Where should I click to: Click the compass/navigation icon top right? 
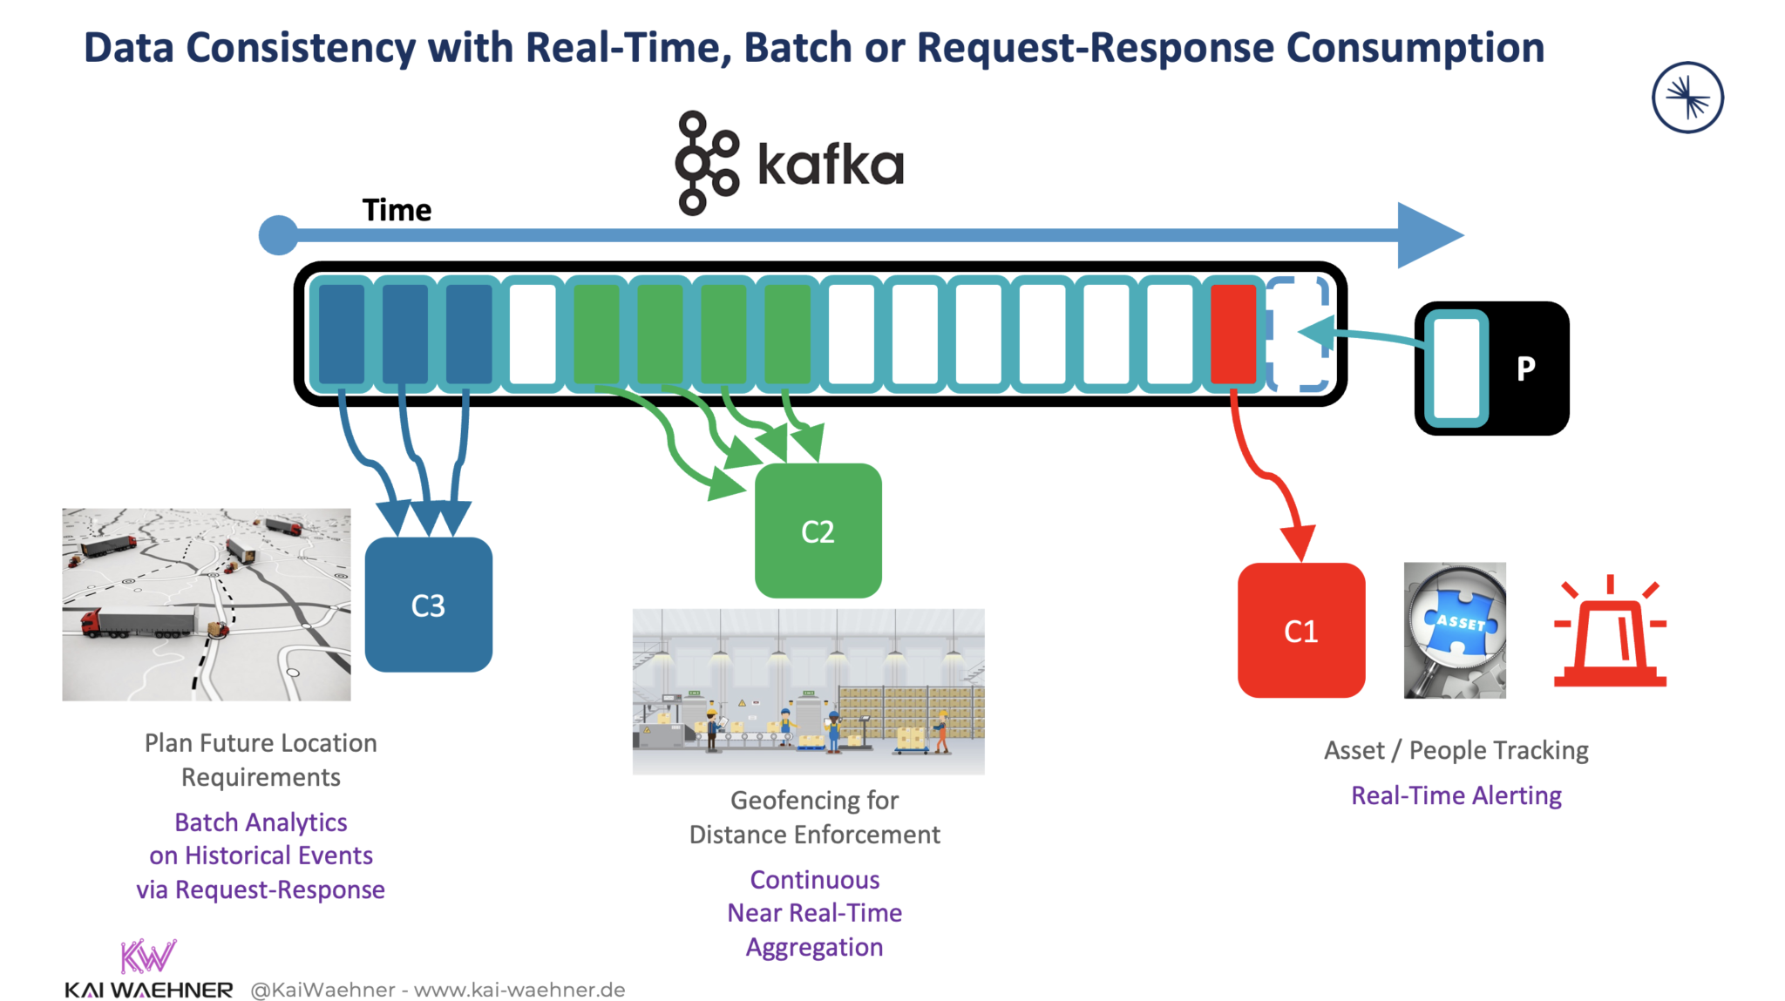1689,98
